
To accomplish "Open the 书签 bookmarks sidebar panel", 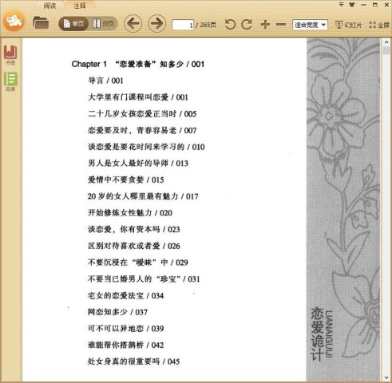I will click(10, 55).
